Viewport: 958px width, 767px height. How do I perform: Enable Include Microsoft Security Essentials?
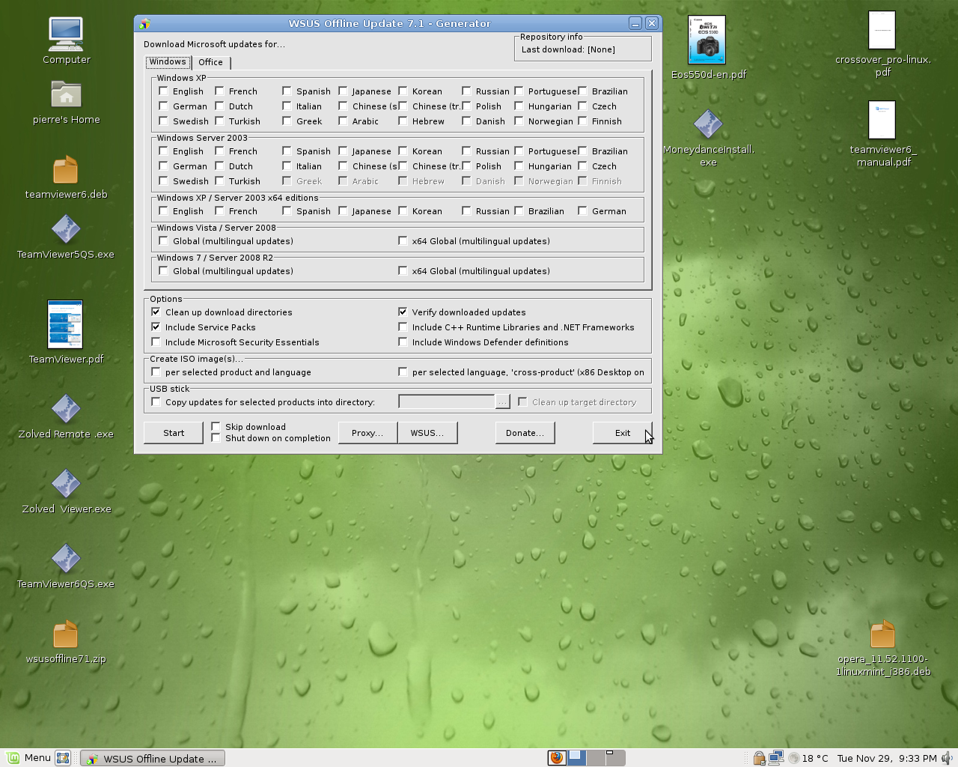[156, 342]
